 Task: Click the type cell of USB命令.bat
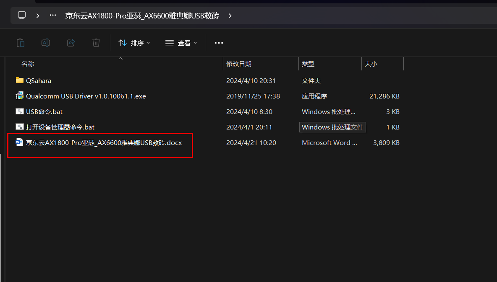(328, 112)
